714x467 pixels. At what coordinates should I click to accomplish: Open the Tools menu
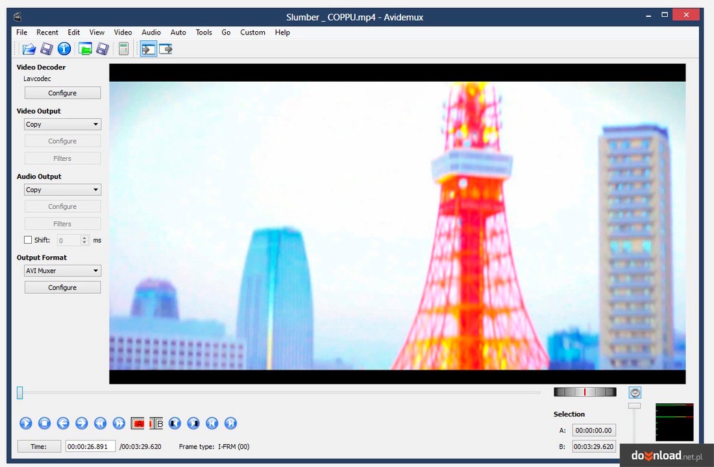click(x=204, y=32)
